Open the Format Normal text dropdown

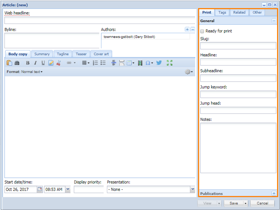tap(32, 72)
